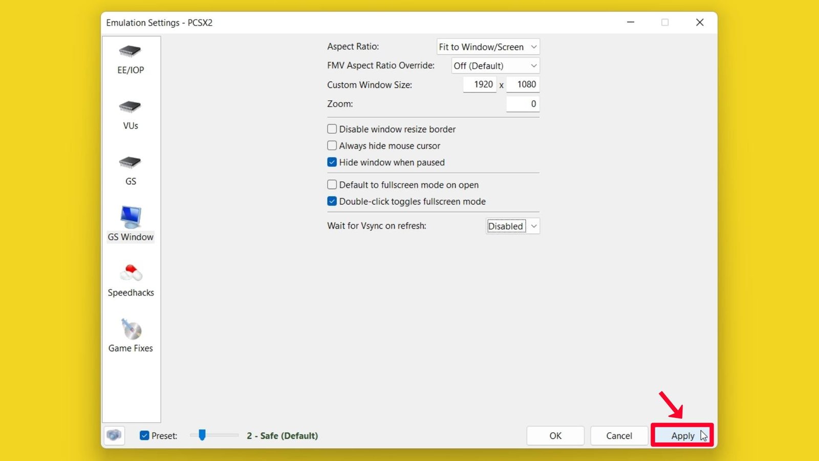Select the GS chip icon in sidebar
Screen dimensions: 819x461
pos(130,162)
